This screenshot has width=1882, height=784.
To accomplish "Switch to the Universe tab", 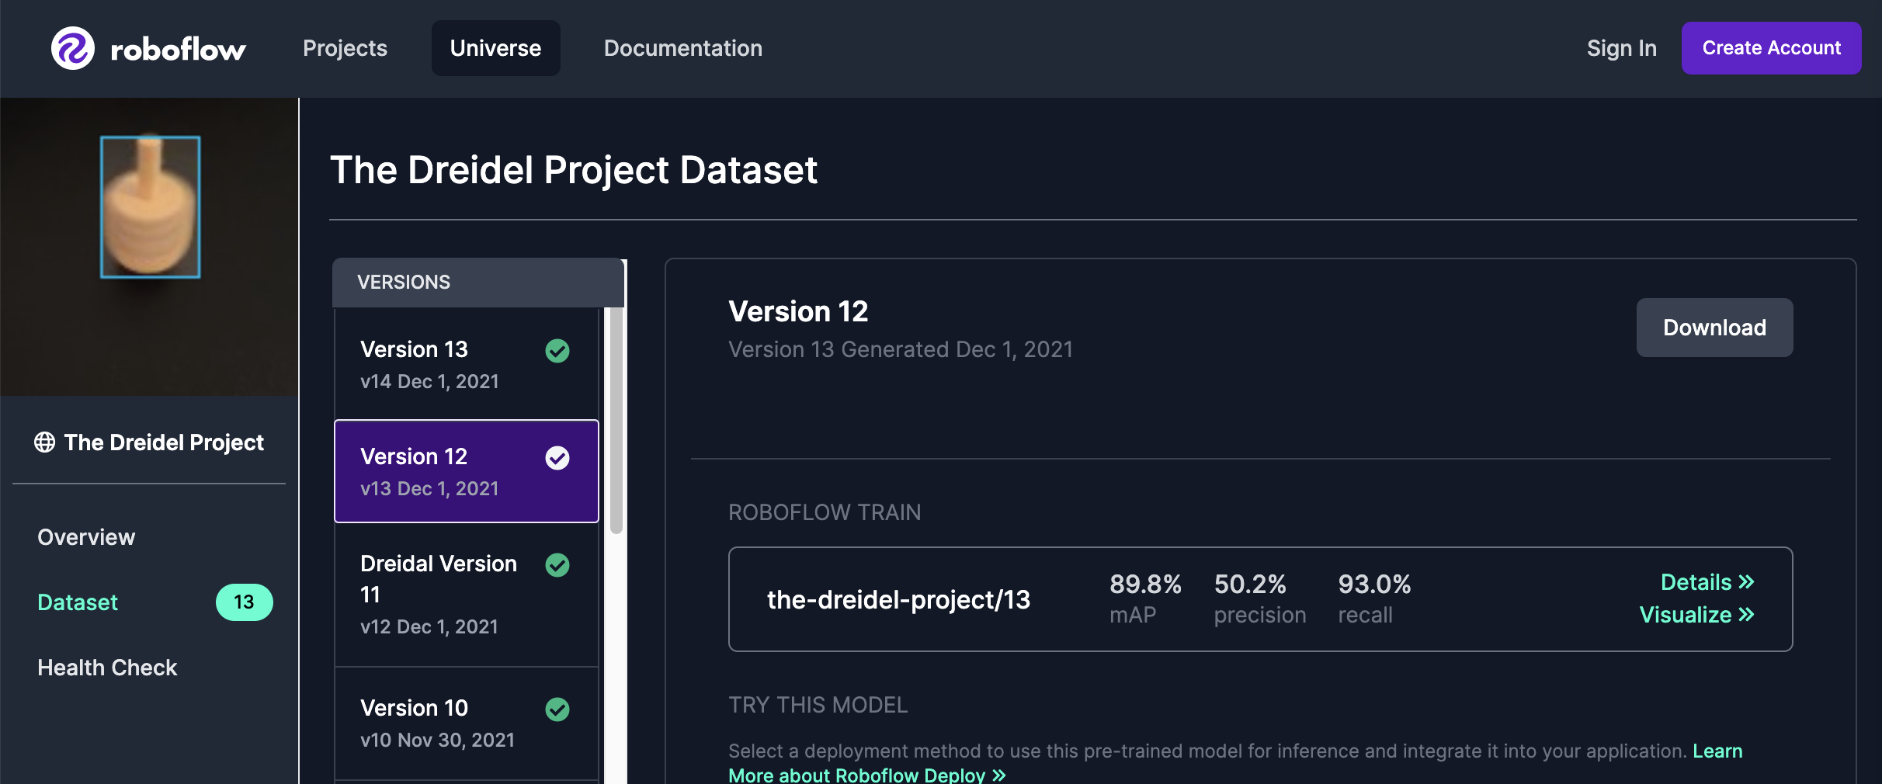I will (495, 48).
